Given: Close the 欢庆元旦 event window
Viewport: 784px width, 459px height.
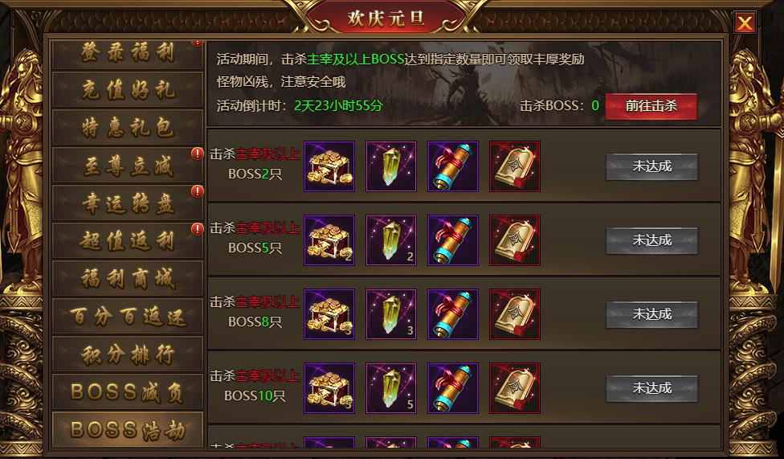Looking at the screenshot, I should 745,23.
